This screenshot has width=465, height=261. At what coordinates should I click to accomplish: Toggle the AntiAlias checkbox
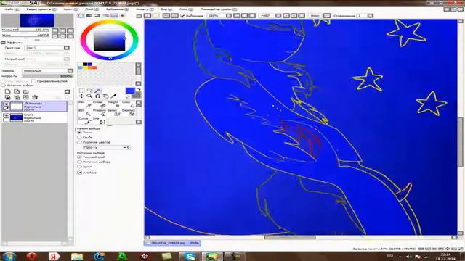[x=79, y=173]
